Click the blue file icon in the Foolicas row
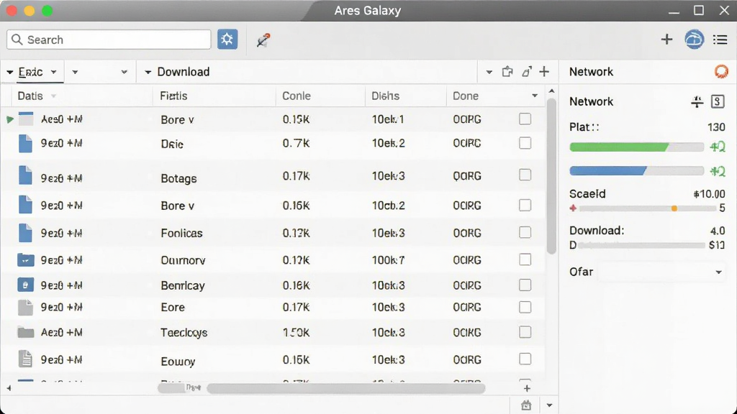Viewport: 737px width, 414px height. 25,233
